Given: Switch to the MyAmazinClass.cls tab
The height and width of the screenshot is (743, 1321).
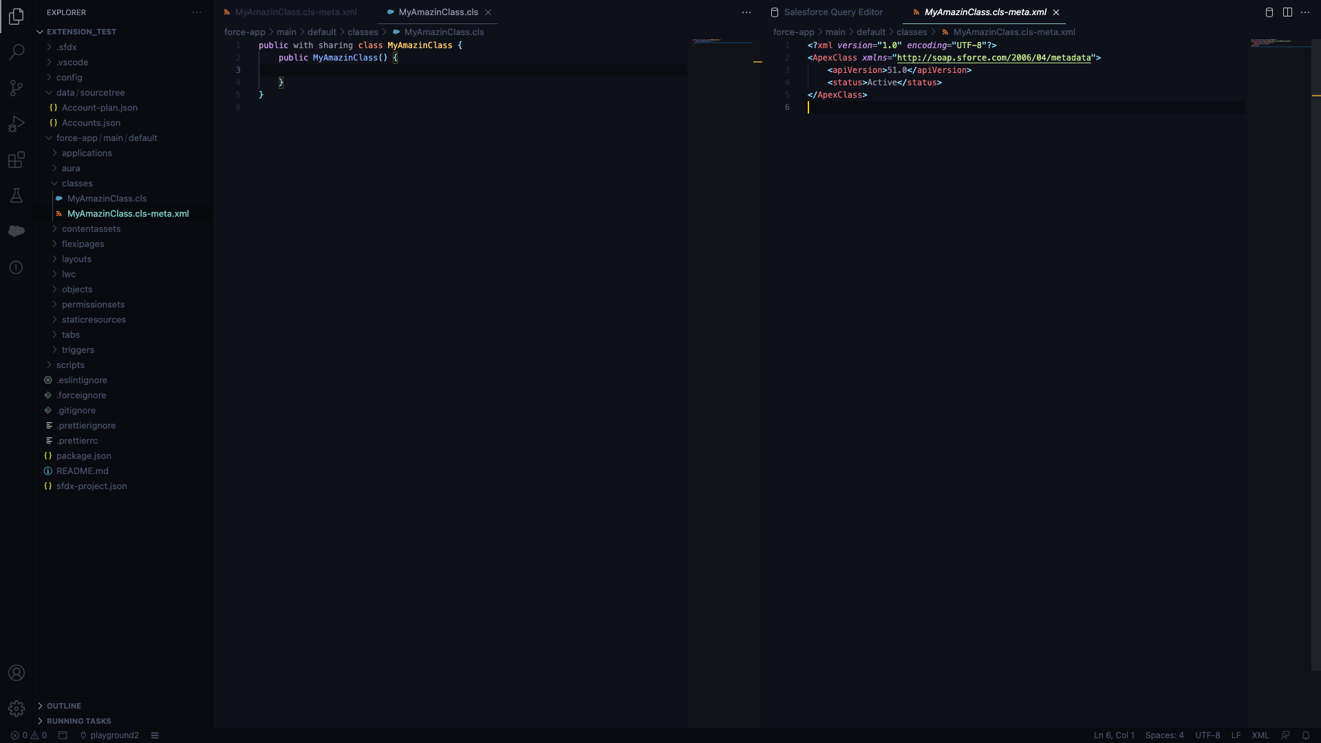Looking at the screenshot, I should click(438, 12).
